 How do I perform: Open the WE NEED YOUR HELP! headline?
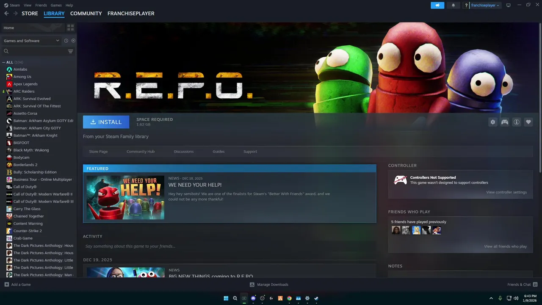(x=195, y=185)
